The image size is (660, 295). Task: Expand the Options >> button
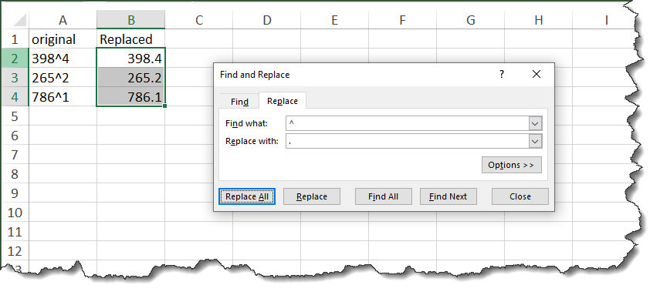pos(512,165)
